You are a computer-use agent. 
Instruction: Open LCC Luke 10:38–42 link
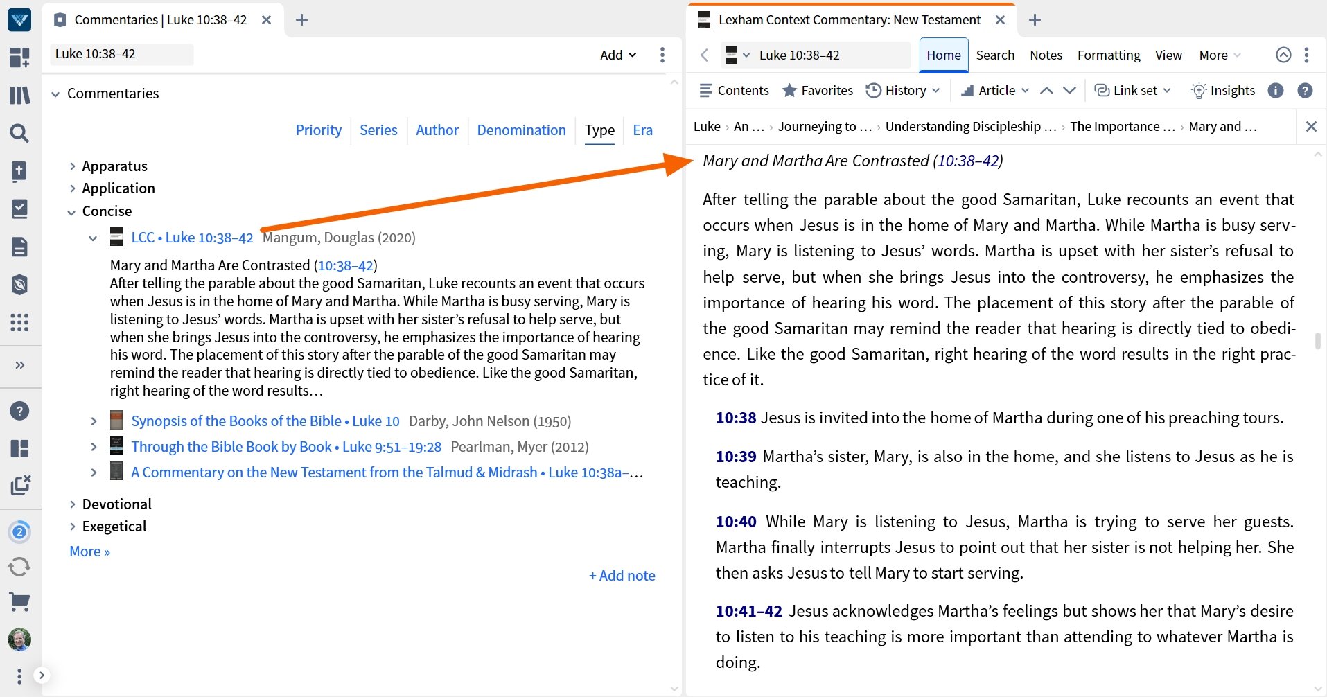click(192, 238)
